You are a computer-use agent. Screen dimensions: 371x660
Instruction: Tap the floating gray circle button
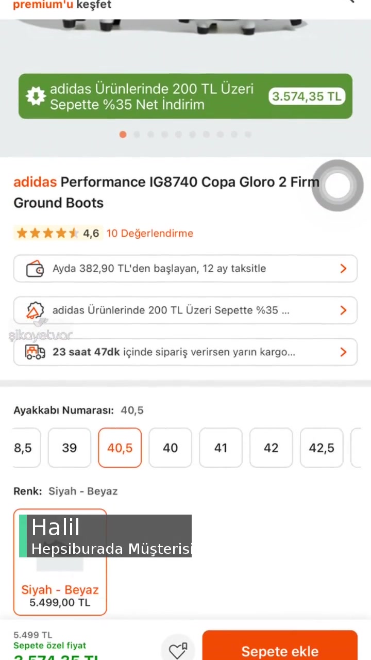click(x=338, y=186)
